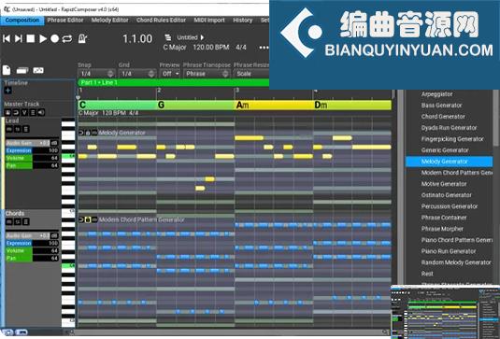This screenshot has height=339, width=500.
Task: Click the V icon in Master Track
Action: (x=24, y=112)
